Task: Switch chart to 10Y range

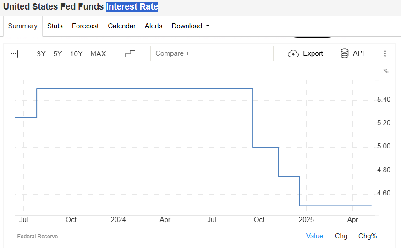Action: [76, 53]
